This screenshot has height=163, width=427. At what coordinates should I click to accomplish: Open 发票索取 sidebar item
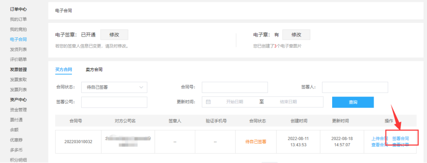[x=18, y=80]
